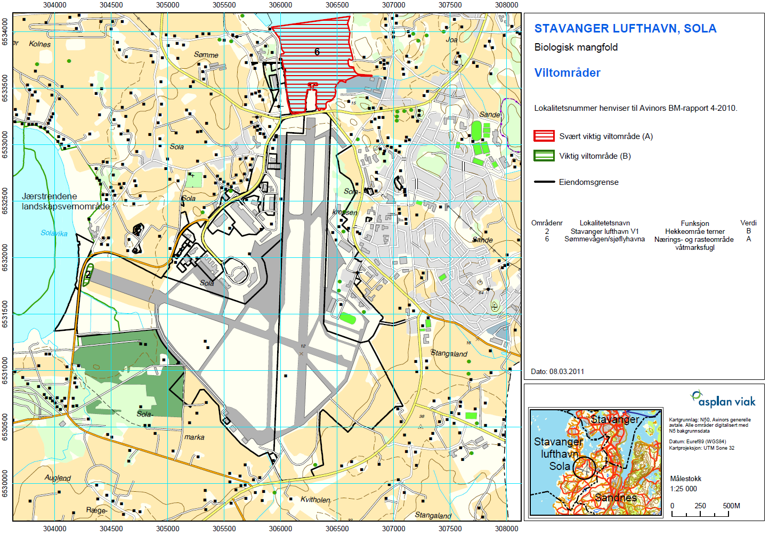The width and height of the screenshot is (769, 536).
Task: Click the 'Verdi' column header
Action: 748,223
